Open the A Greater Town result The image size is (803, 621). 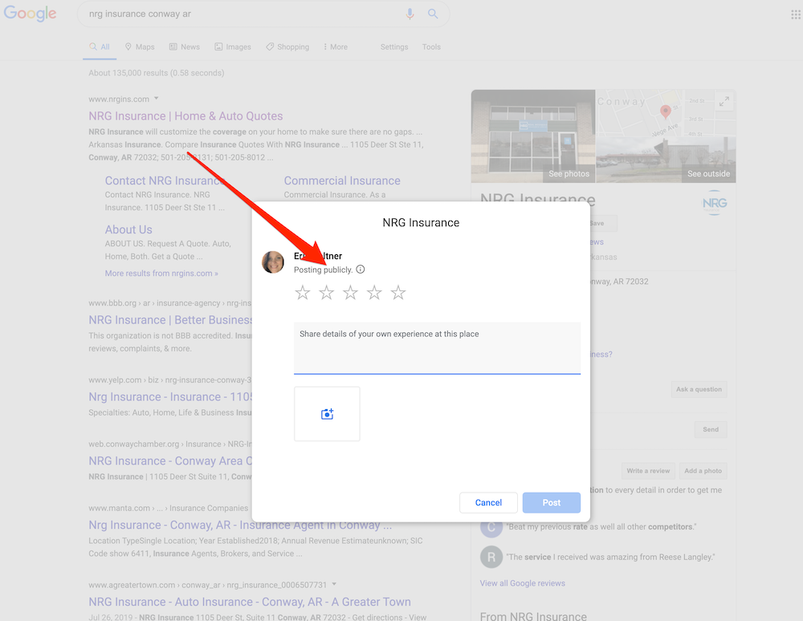coord(250,602)
